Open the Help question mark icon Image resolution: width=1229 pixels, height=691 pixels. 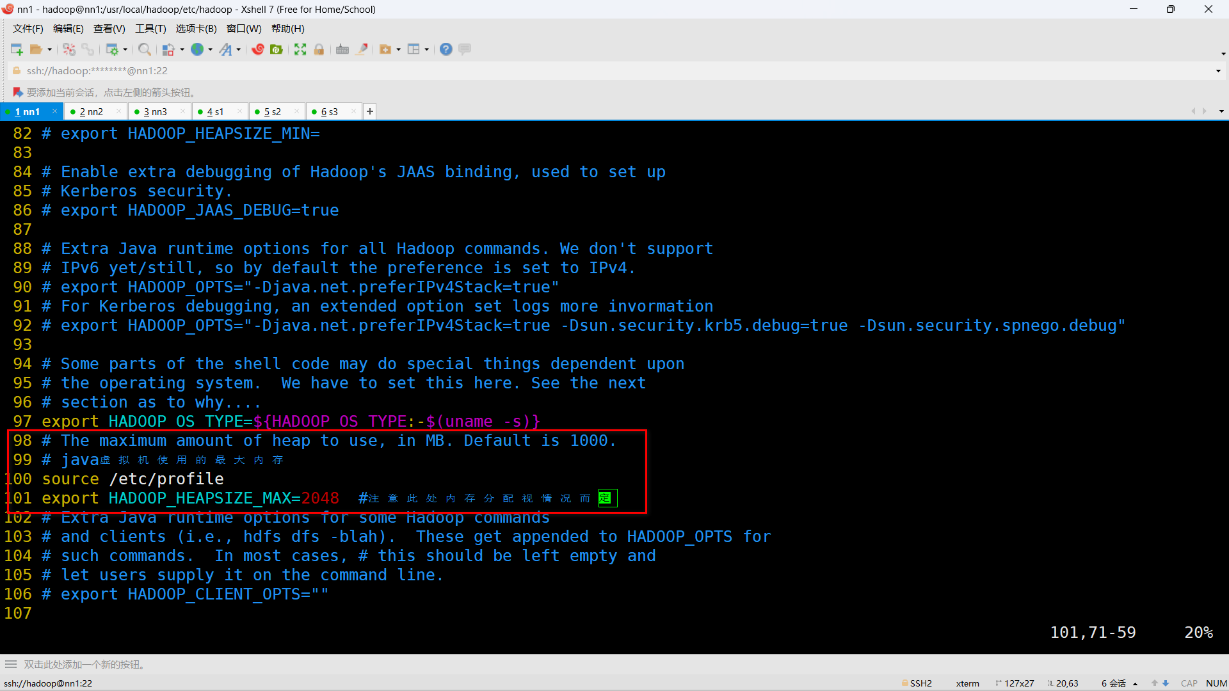[446, 49]
